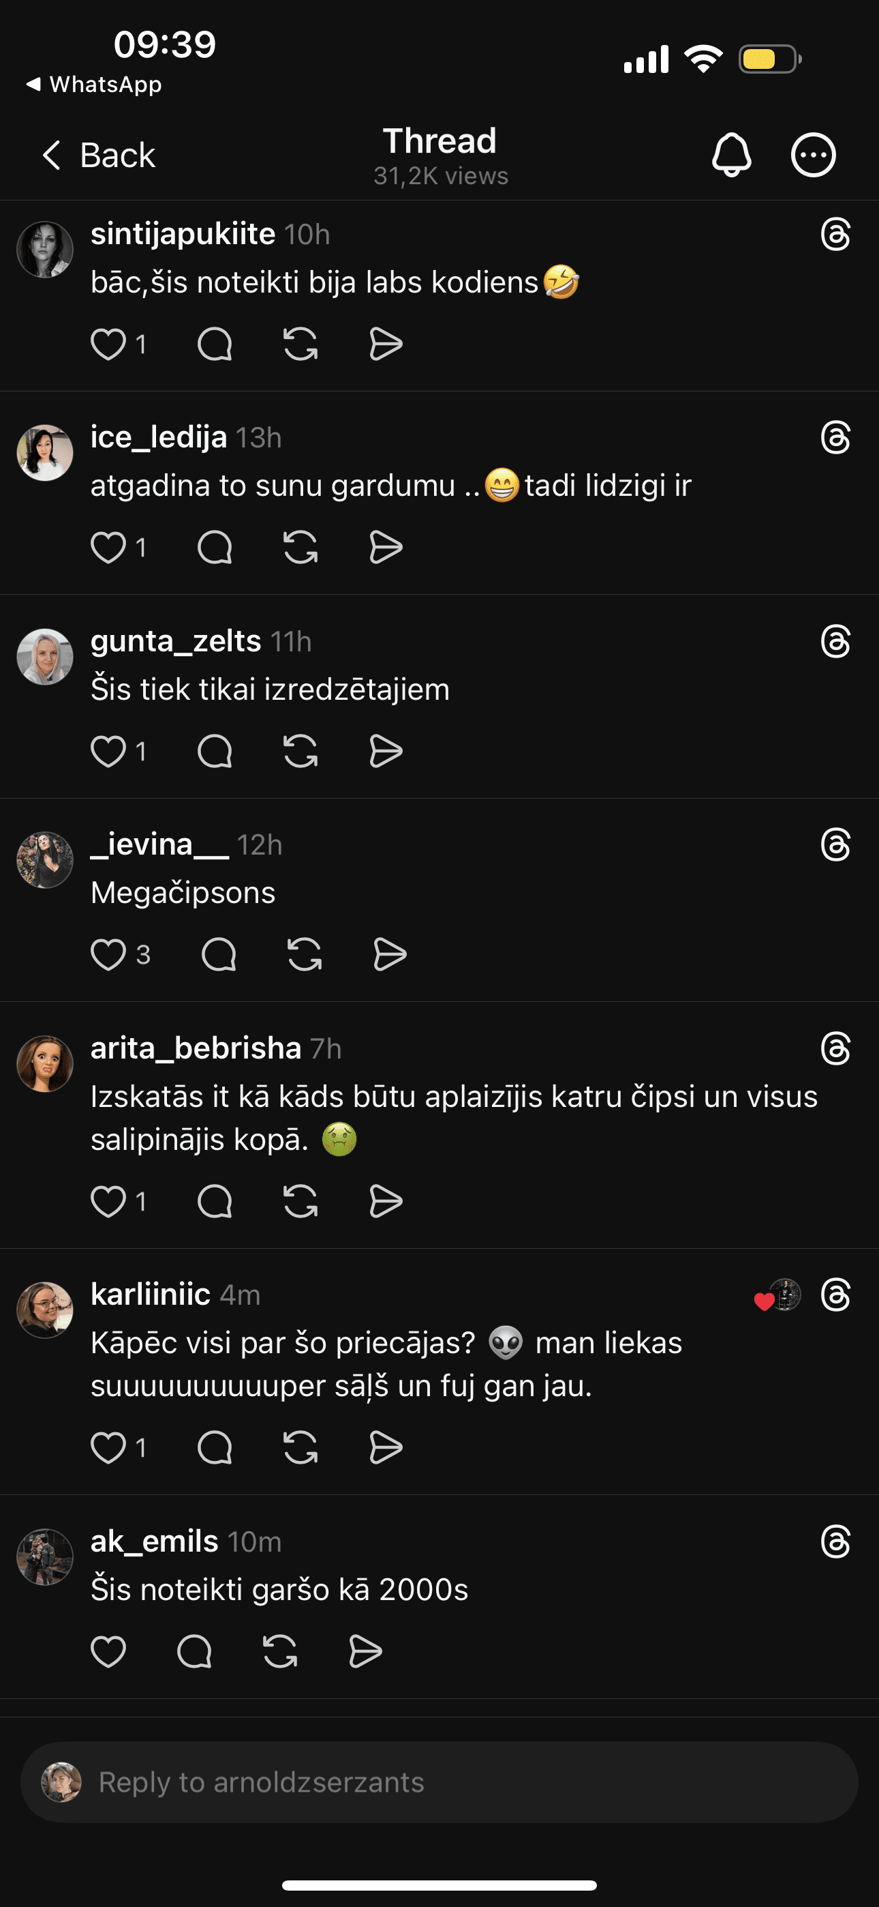Image resolution: width=879 pixels, height=1907 pixels.
Task: Open arita_bebrisha's profile picture
Action: (45, 1064)
